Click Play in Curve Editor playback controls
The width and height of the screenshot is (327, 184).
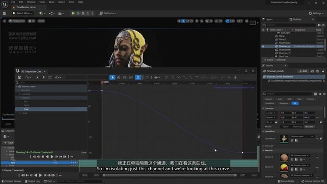point(52,157)
